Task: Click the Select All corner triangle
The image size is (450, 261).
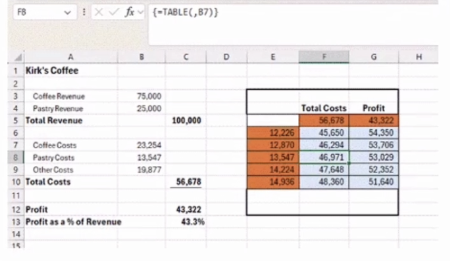Action: tap(18, 58)
